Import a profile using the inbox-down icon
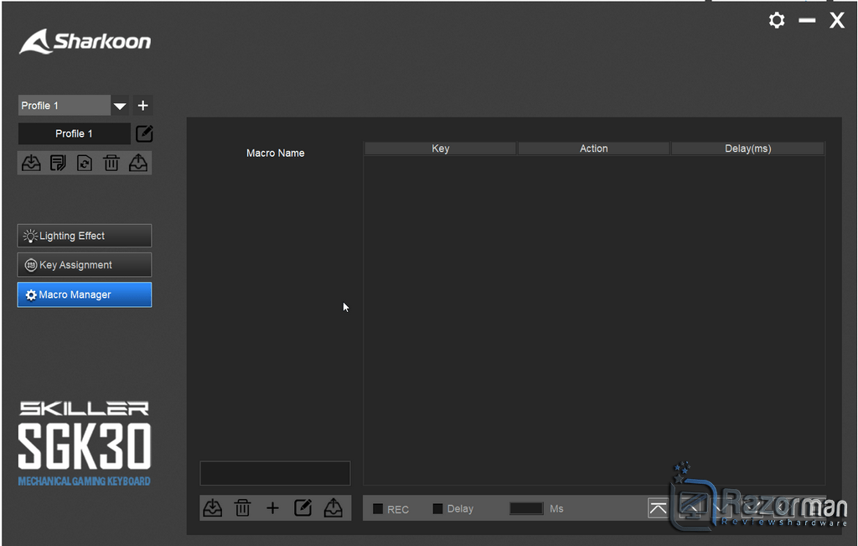The image size is (858, 546). pyautogui.click(x=31, y=164)
